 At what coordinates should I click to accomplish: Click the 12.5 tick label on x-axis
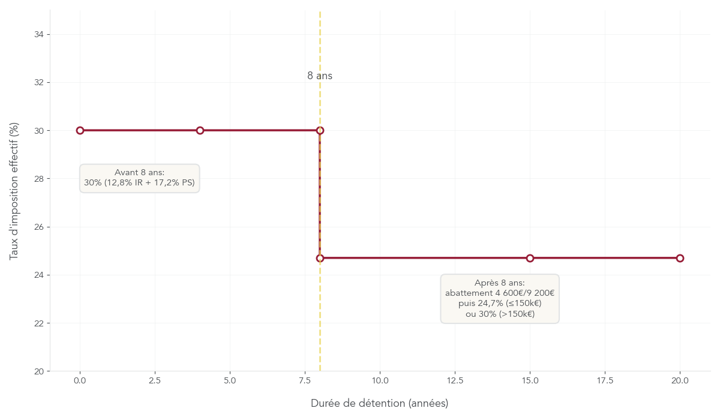[455, 380]
